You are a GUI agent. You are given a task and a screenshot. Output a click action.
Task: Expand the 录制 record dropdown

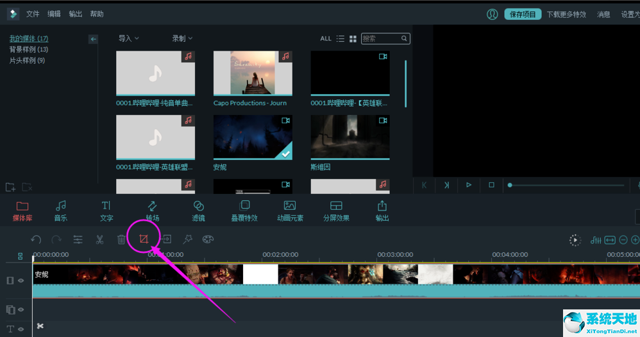click(x=182, y=39)
